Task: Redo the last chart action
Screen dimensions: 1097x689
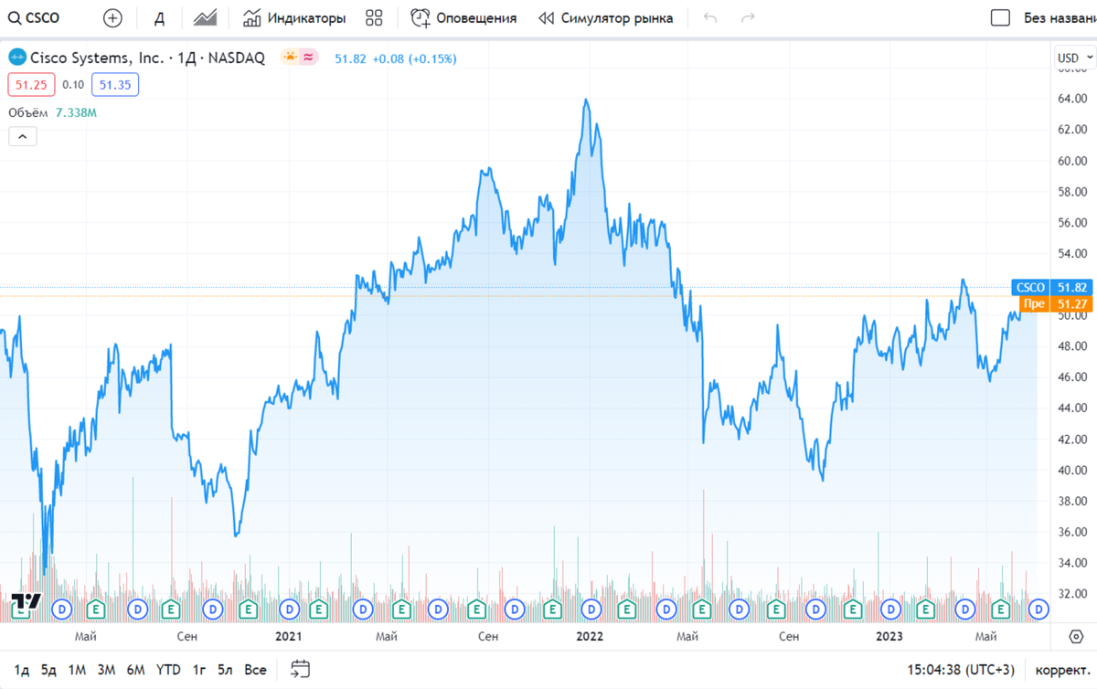Action: (x=748, y=18)
